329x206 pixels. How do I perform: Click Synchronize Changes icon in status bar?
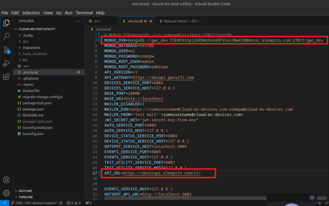tap(61, 203)
